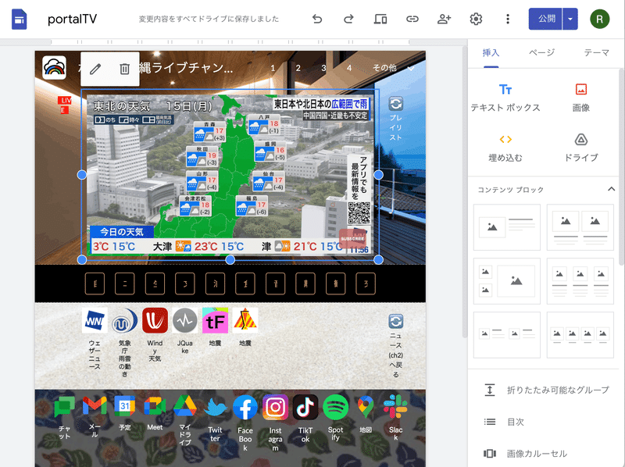
Task: Choose the four-image row content block
Action: (580, 335)
